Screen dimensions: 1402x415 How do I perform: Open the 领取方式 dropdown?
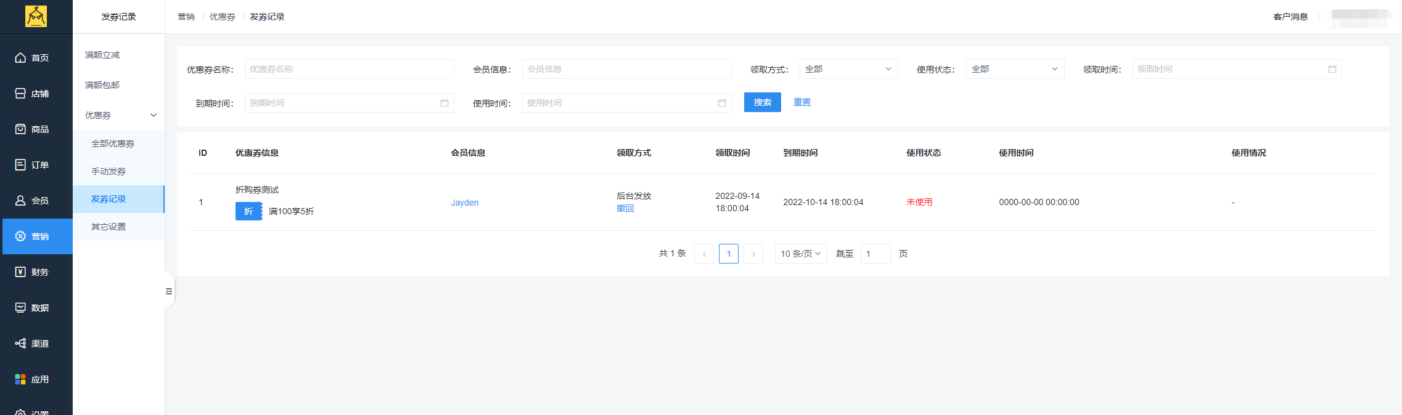(848, 69)
